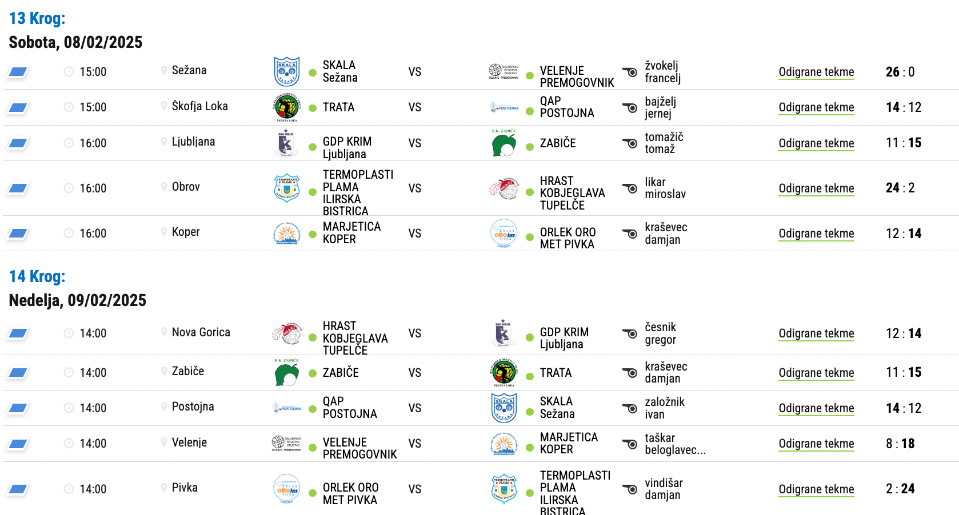The image size is (959, 515).
Task: Click the 13 Krog heading
Action: [x=37, y=18]
